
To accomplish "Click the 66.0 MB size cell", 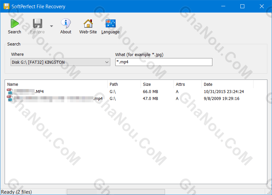I will click(x=150, y=92).
